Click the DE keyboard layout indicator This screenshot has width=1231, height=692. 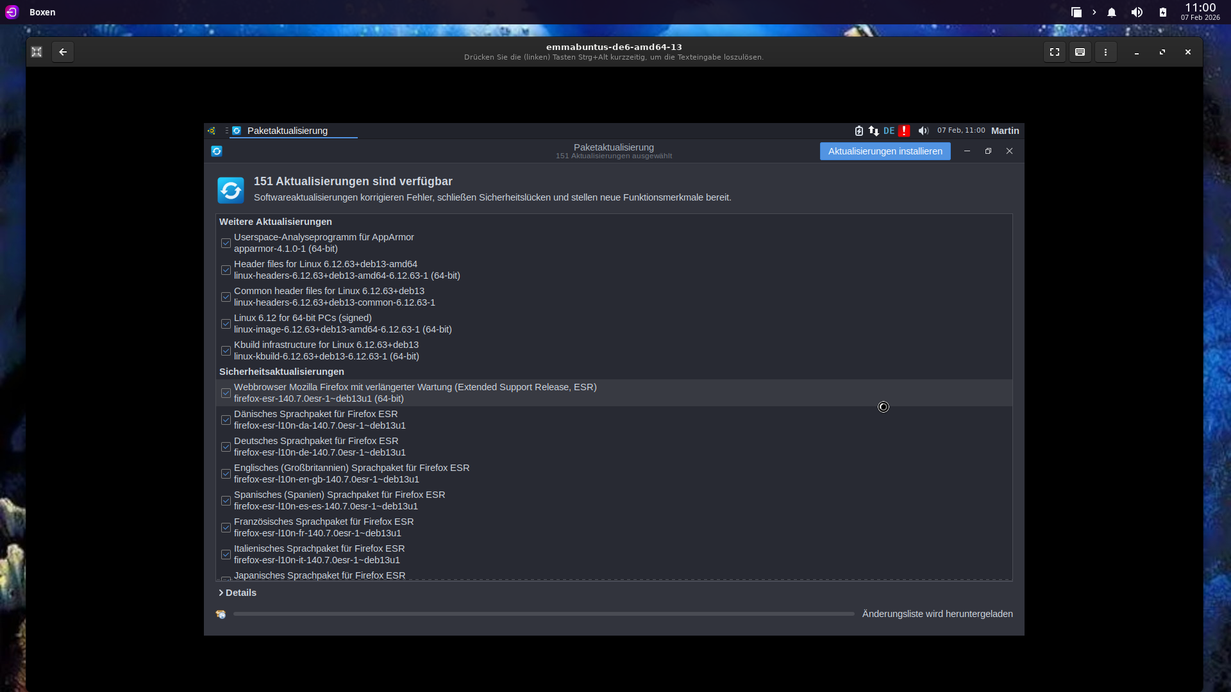click(889, 131)
